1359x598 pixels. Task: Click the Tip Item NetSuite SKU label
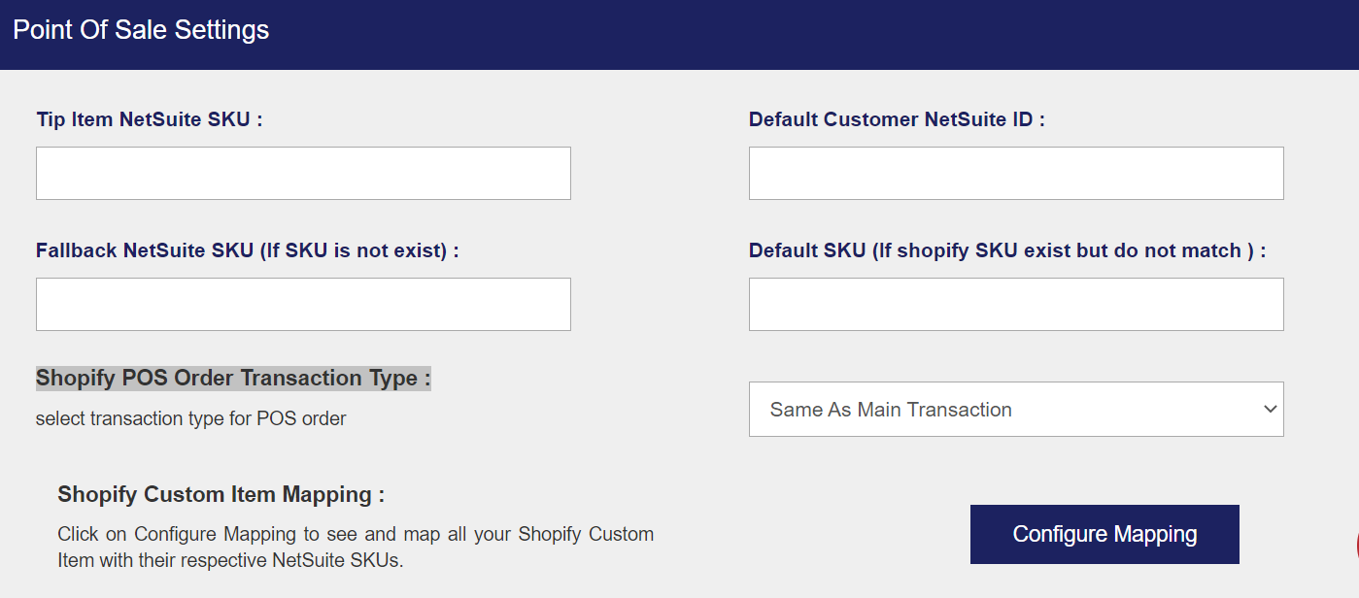(150, 119)
